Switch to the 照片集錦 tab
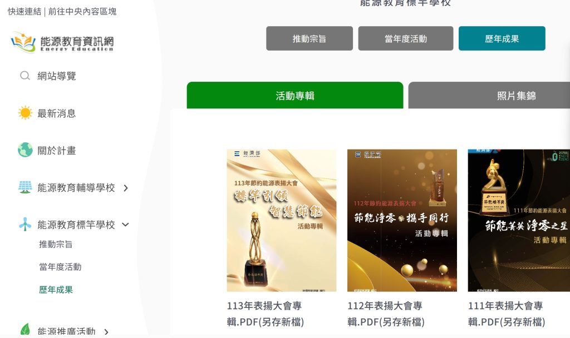The height and width of the screenshot is (338, 570). (x=489, y=96)
